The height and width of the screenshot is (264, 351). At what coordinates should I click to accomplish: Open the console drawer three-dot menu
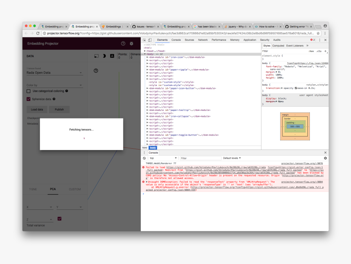click(144, 153)
